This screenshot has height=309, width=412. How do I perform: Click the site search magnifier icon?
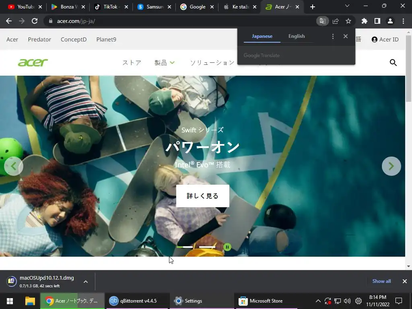click(x=393, y=62)
